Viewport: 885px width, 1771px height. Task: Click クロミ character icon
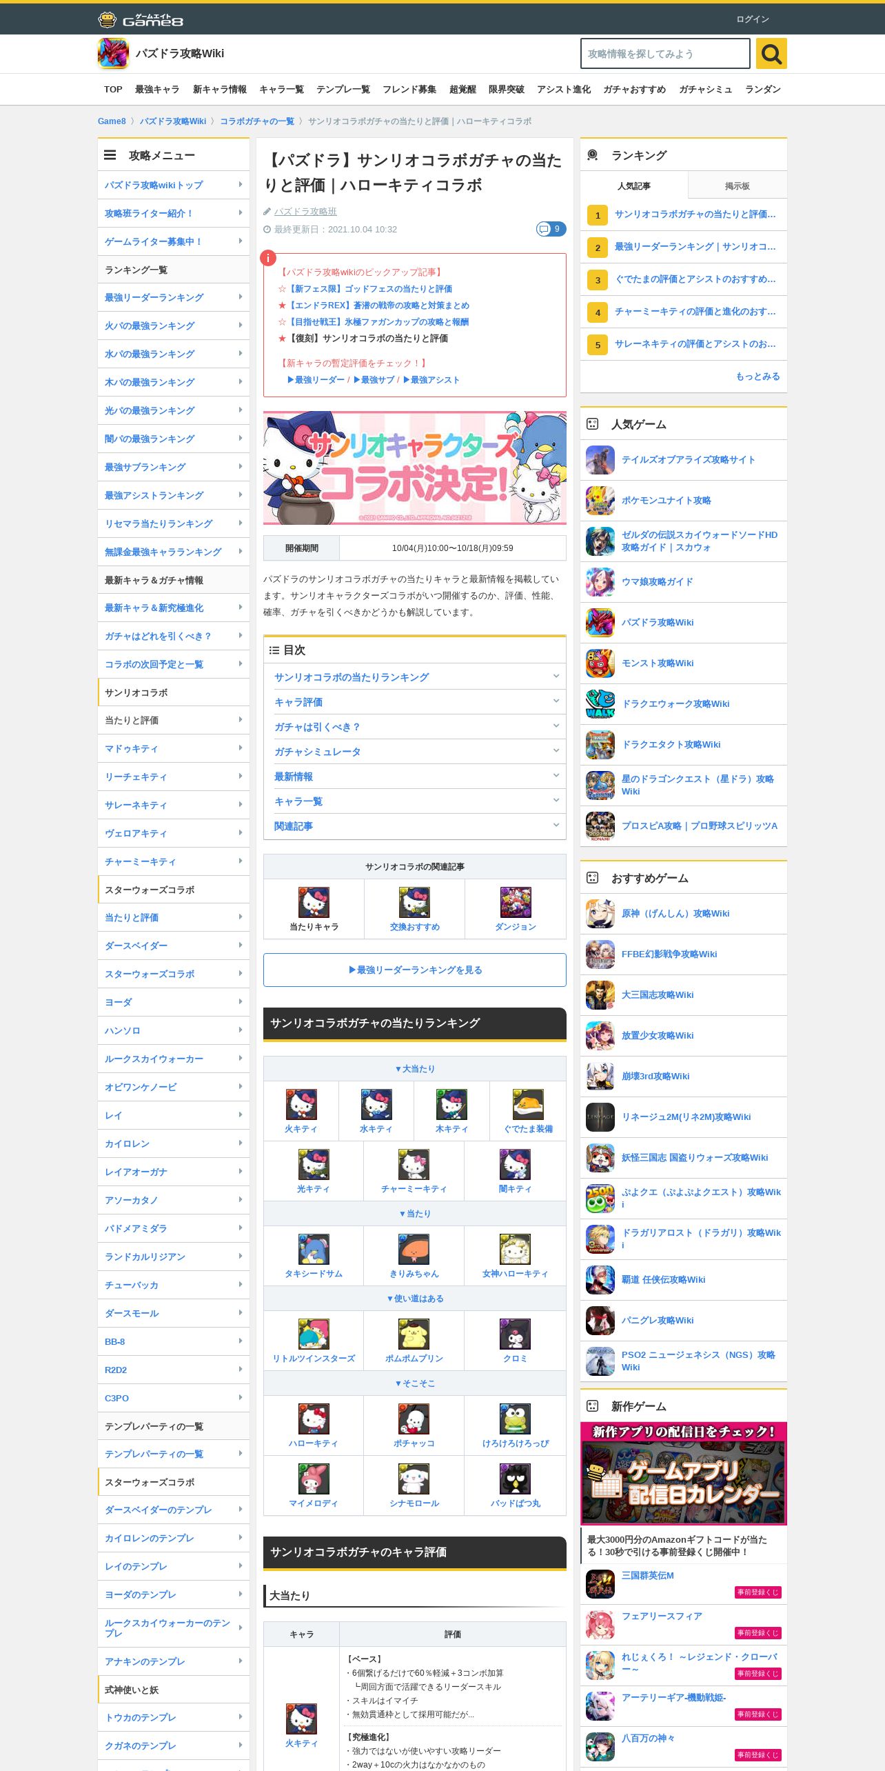(515, 1334)
